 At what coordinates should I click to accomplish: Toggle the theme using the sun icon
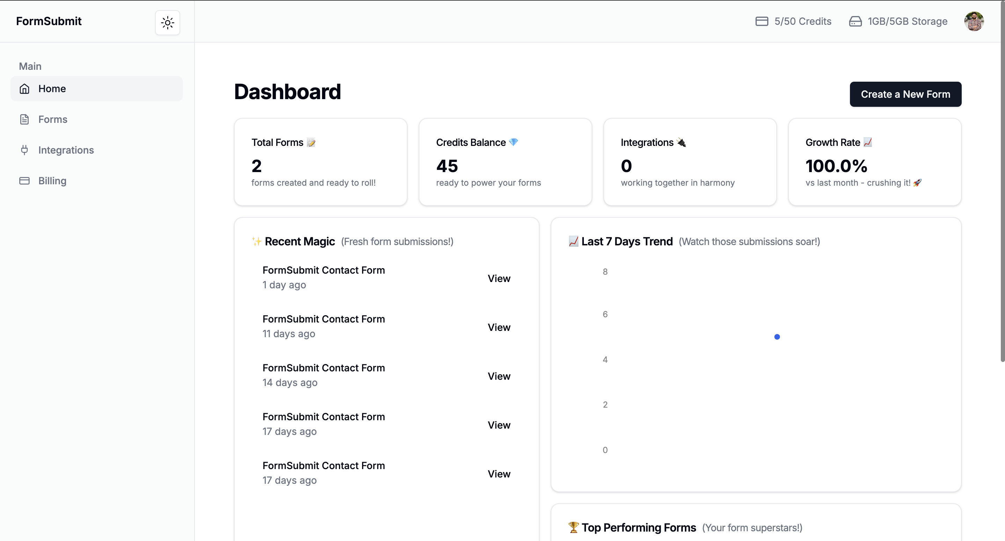pyautogui.click(x=167, y=22)
